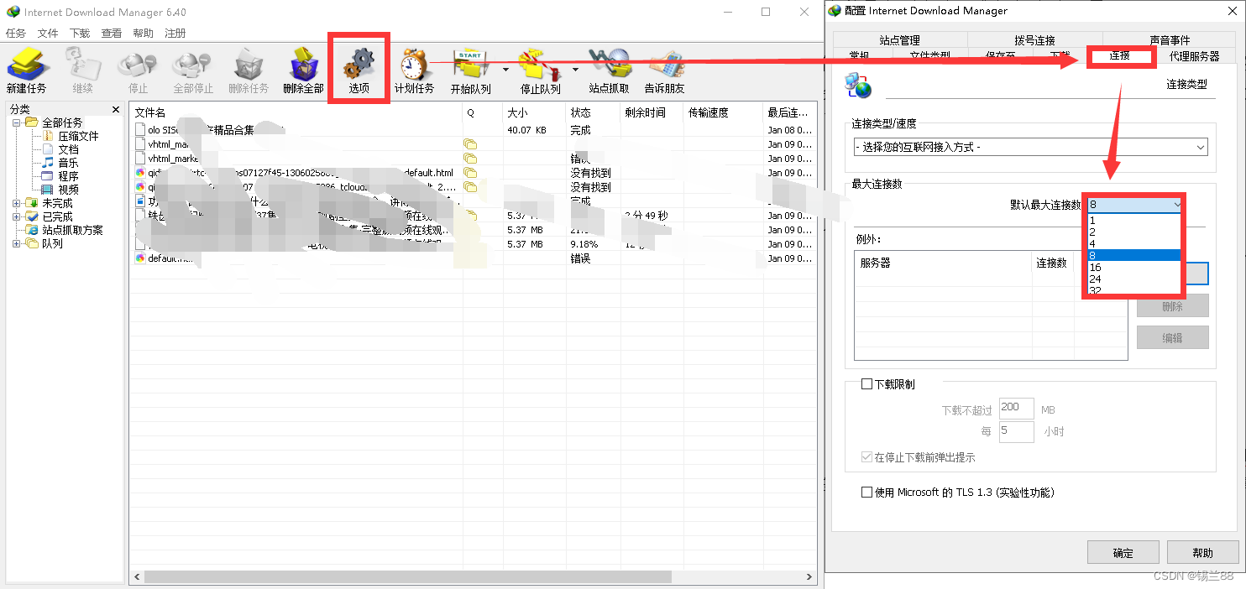Click the 告诉朋友 toolbar icon
This screenshot has width=1246, height=589.
(x=664, y=70)
